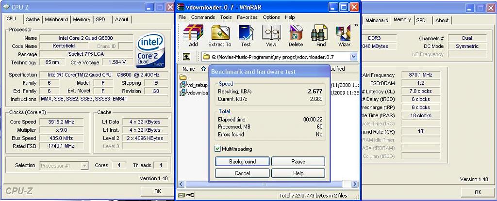Open the Processor #1 selection dropdown

84,165
